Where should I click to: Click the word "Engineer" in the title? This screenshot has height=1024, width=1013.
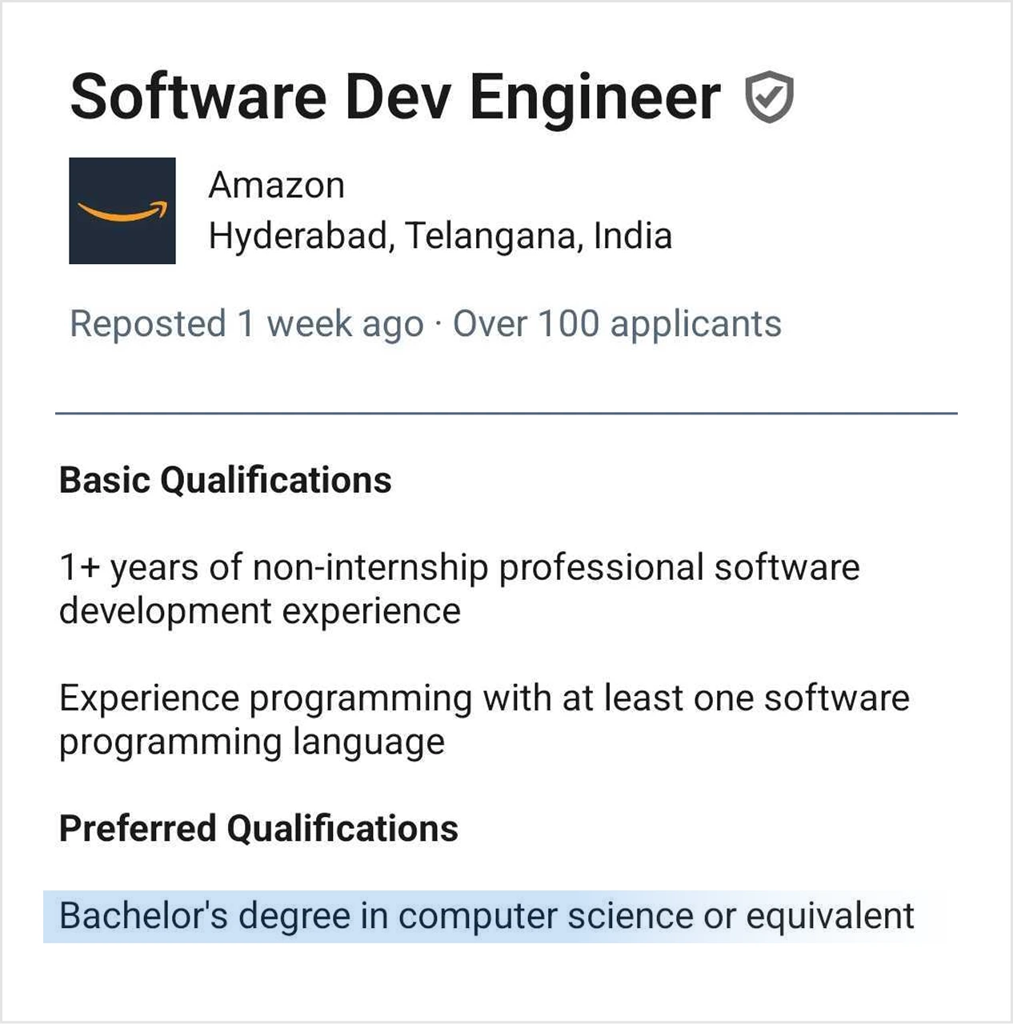click(x=595, y=98)
